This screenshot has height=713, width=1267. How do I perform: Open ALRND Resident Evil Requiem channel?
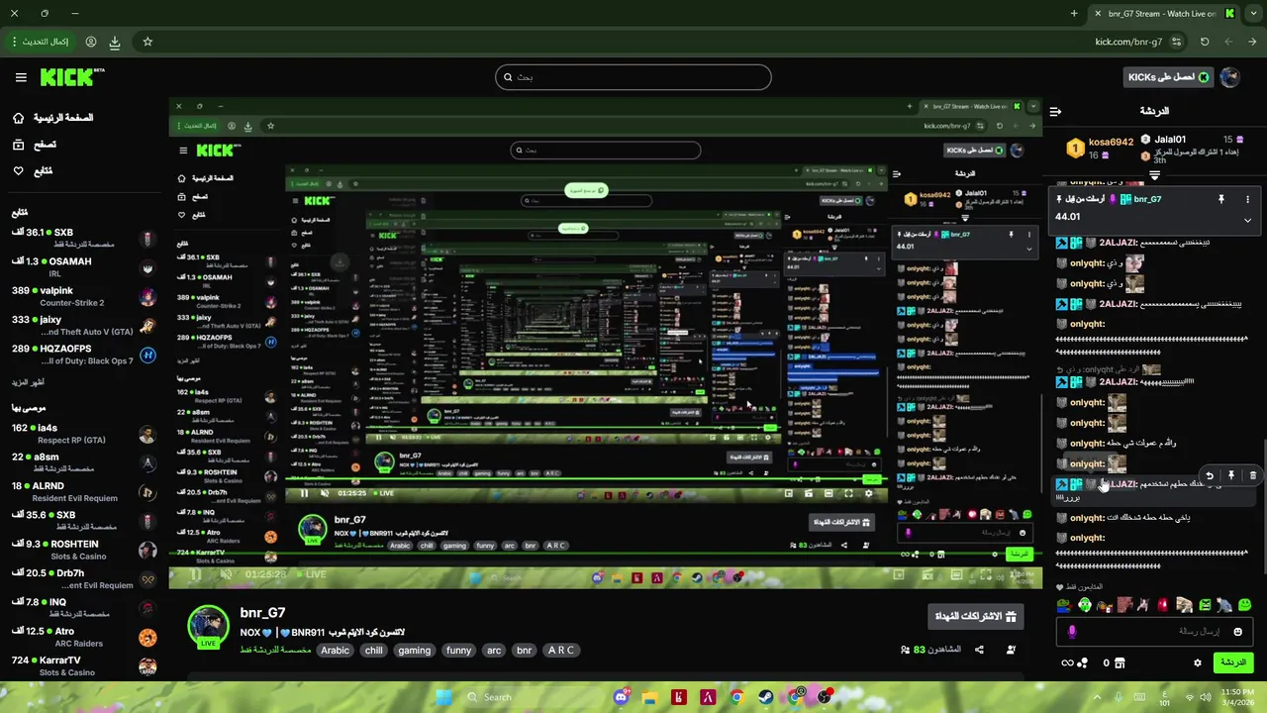84,491
